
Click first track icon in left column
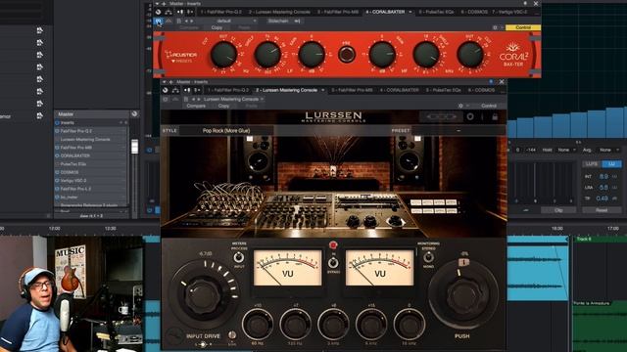point(39,30)
